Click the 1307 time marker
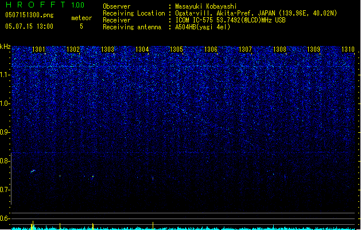Image resolution: width=361 pixels, height=230 pixels. (245, 49)
